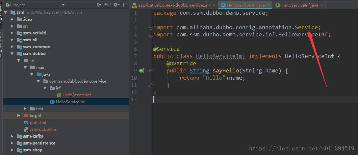
Task: Click the XML file icon on first tab
Action: pos(135,5)
